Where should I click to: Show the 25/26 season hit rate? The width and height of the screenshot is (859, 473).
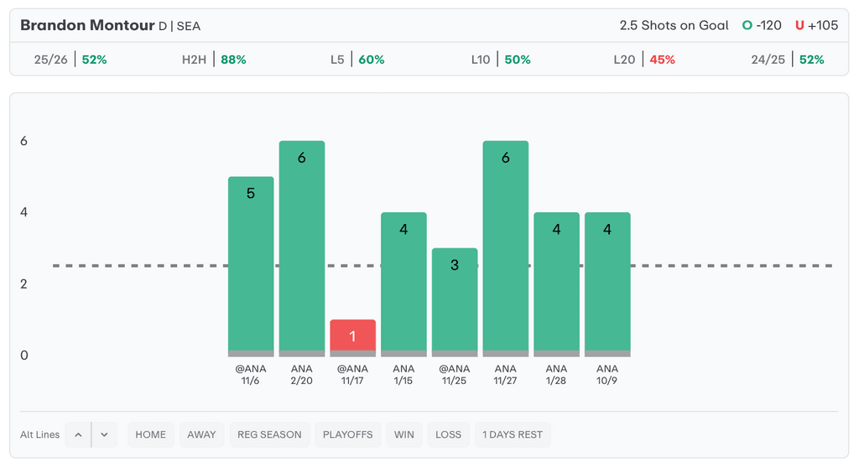point(70,60)
